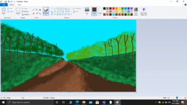This screenshot has width=187, height=105.
Task: Pick the black color swatch
Action: tap(105, 8)
